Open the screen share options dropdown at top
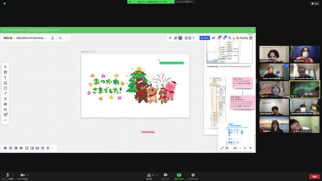The height and width of the screenshot is (181, 322). [x=184, y=2]
